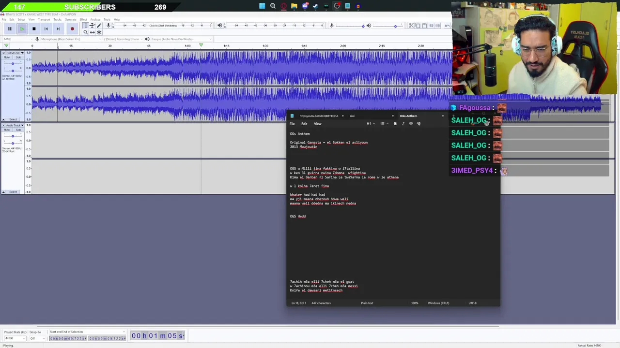Viewport: 620px width, 348px height.
Task: Select the Multi-tool asterisk
Action: pos(99,32)
